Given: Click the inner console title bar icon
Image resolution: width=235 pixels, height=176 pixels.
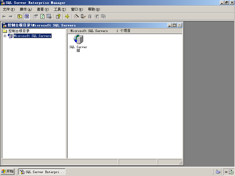Looking at the screenshot, I should coord(5,25).
